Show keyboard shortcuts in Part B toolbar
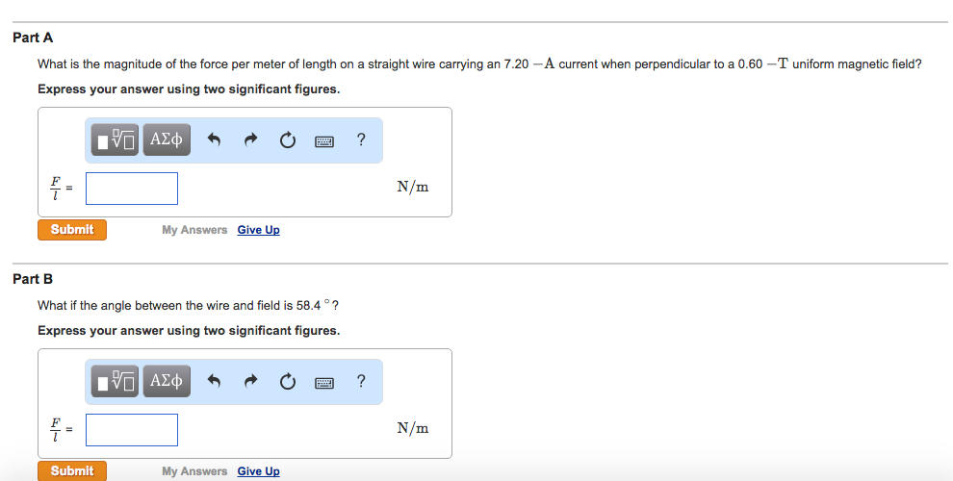The width and height of the screenshot is (953, 481). coord(324,382)
